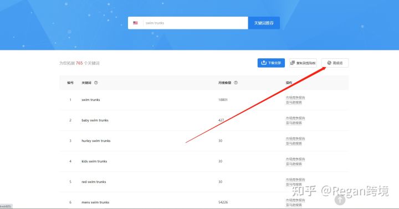Click search volume value '427'
Screen dimensions: 399x209
221,120
